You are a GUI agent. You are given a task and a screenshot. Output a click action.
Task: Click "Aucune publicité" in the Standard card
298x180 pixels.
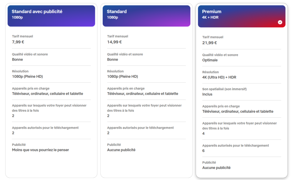coord(121,150)
